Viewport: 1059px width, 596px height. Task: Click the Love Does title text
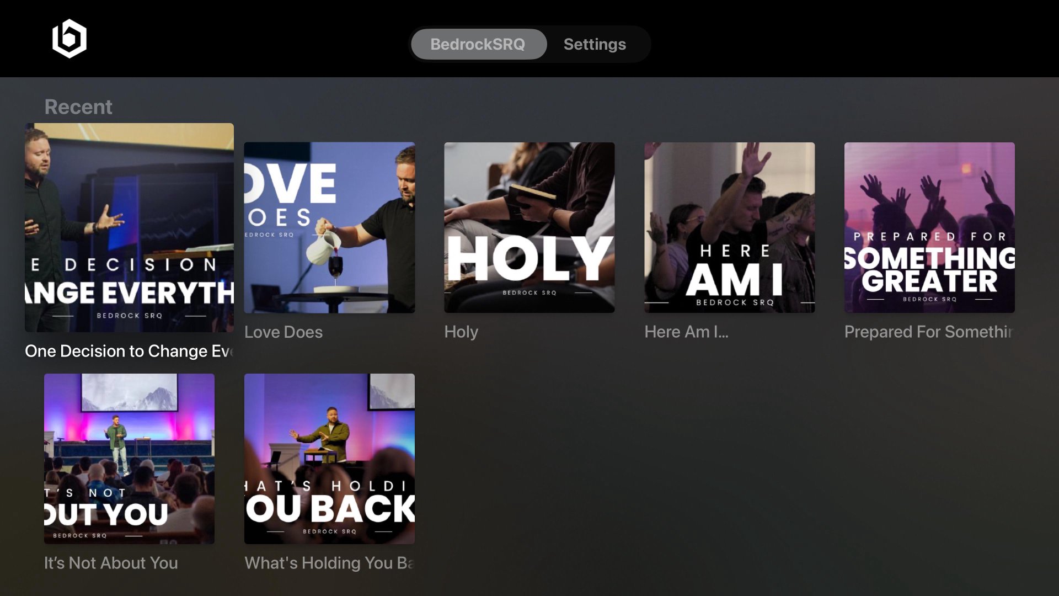tap(284, 332)
